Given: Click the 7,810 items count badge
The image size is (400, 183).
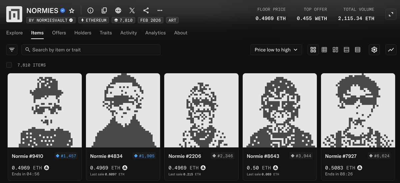Looking at the screenshot, I should (123, 20).
